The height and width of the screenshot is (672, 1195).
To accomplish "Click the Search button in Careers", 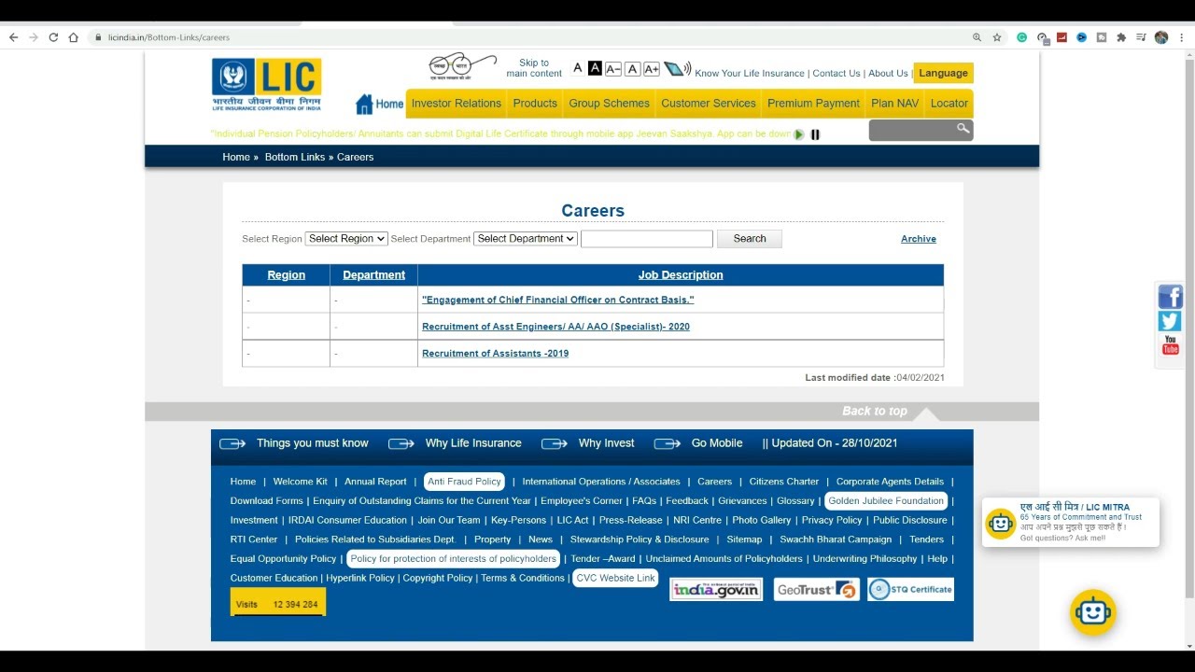I will pos(750,239).
